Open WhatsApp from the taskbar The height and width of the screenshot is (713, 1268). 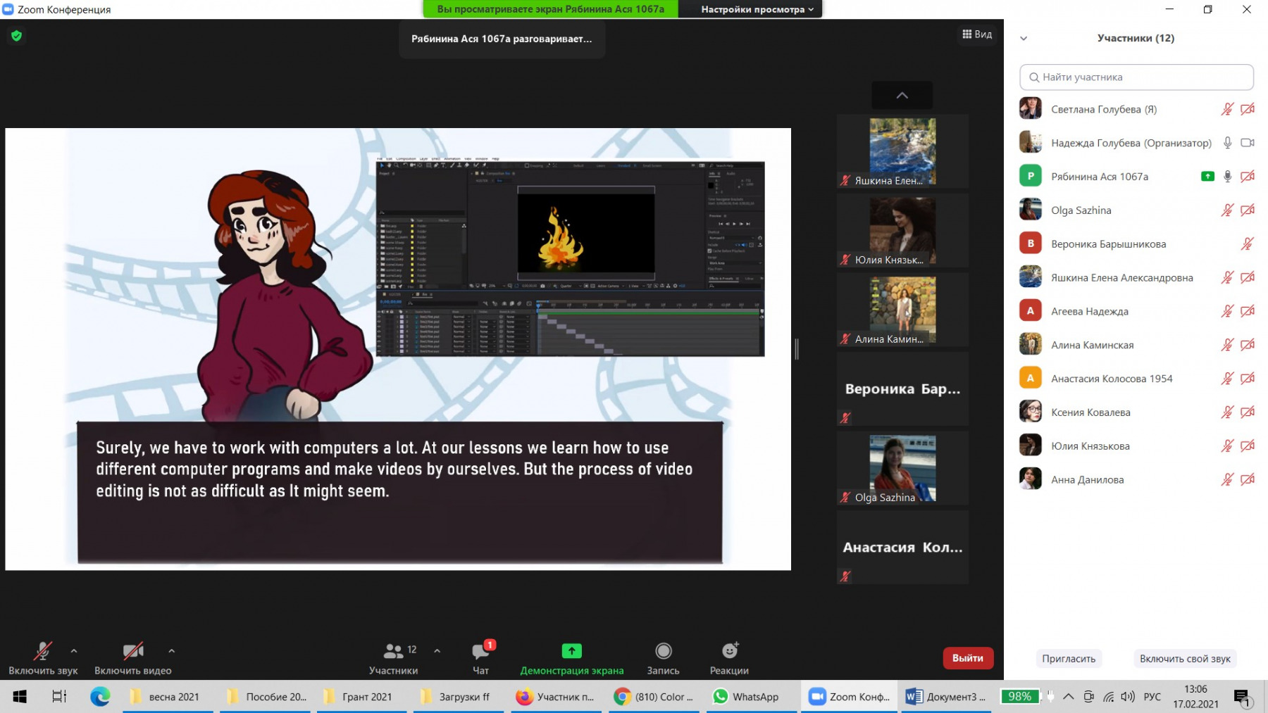pyautogui.click(x=745, y=697)
